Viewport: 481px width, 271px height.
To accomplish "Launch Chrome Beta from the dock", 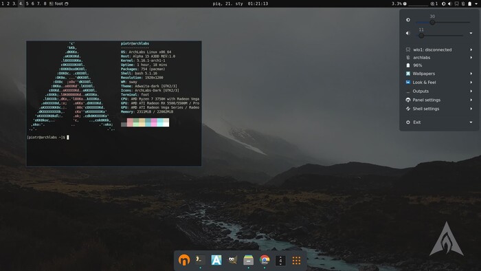I will point(265,260).
